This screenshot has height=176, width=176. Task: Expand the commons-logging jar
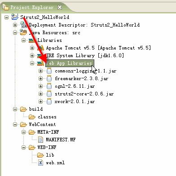[x=40, y=71]
